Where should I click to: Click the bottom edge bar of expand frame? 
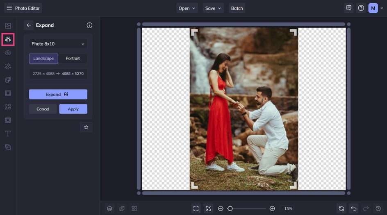pyautogui.click(x=244, y=193)
